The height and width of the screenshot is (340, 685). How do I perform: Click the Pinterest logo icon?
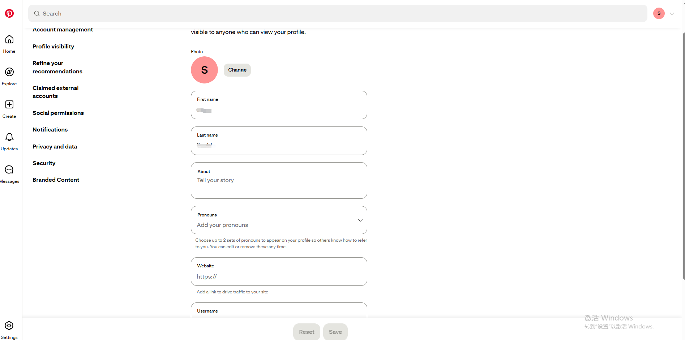[9, 13]
